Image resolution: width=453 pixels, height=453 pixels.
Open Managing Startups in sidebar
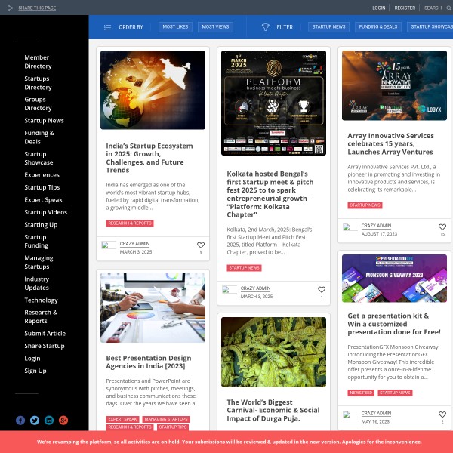(x=39, y=262)
